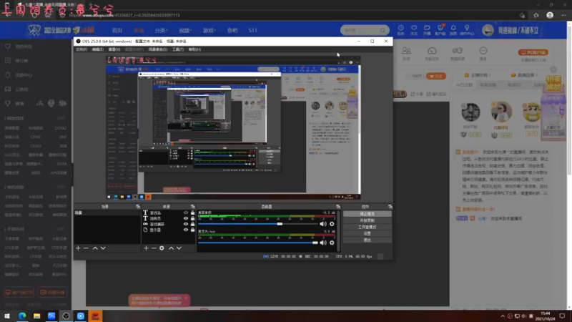
Task: Expand the 视频 dropdown in Douyu navigation
Action: (x=185, y=31)
